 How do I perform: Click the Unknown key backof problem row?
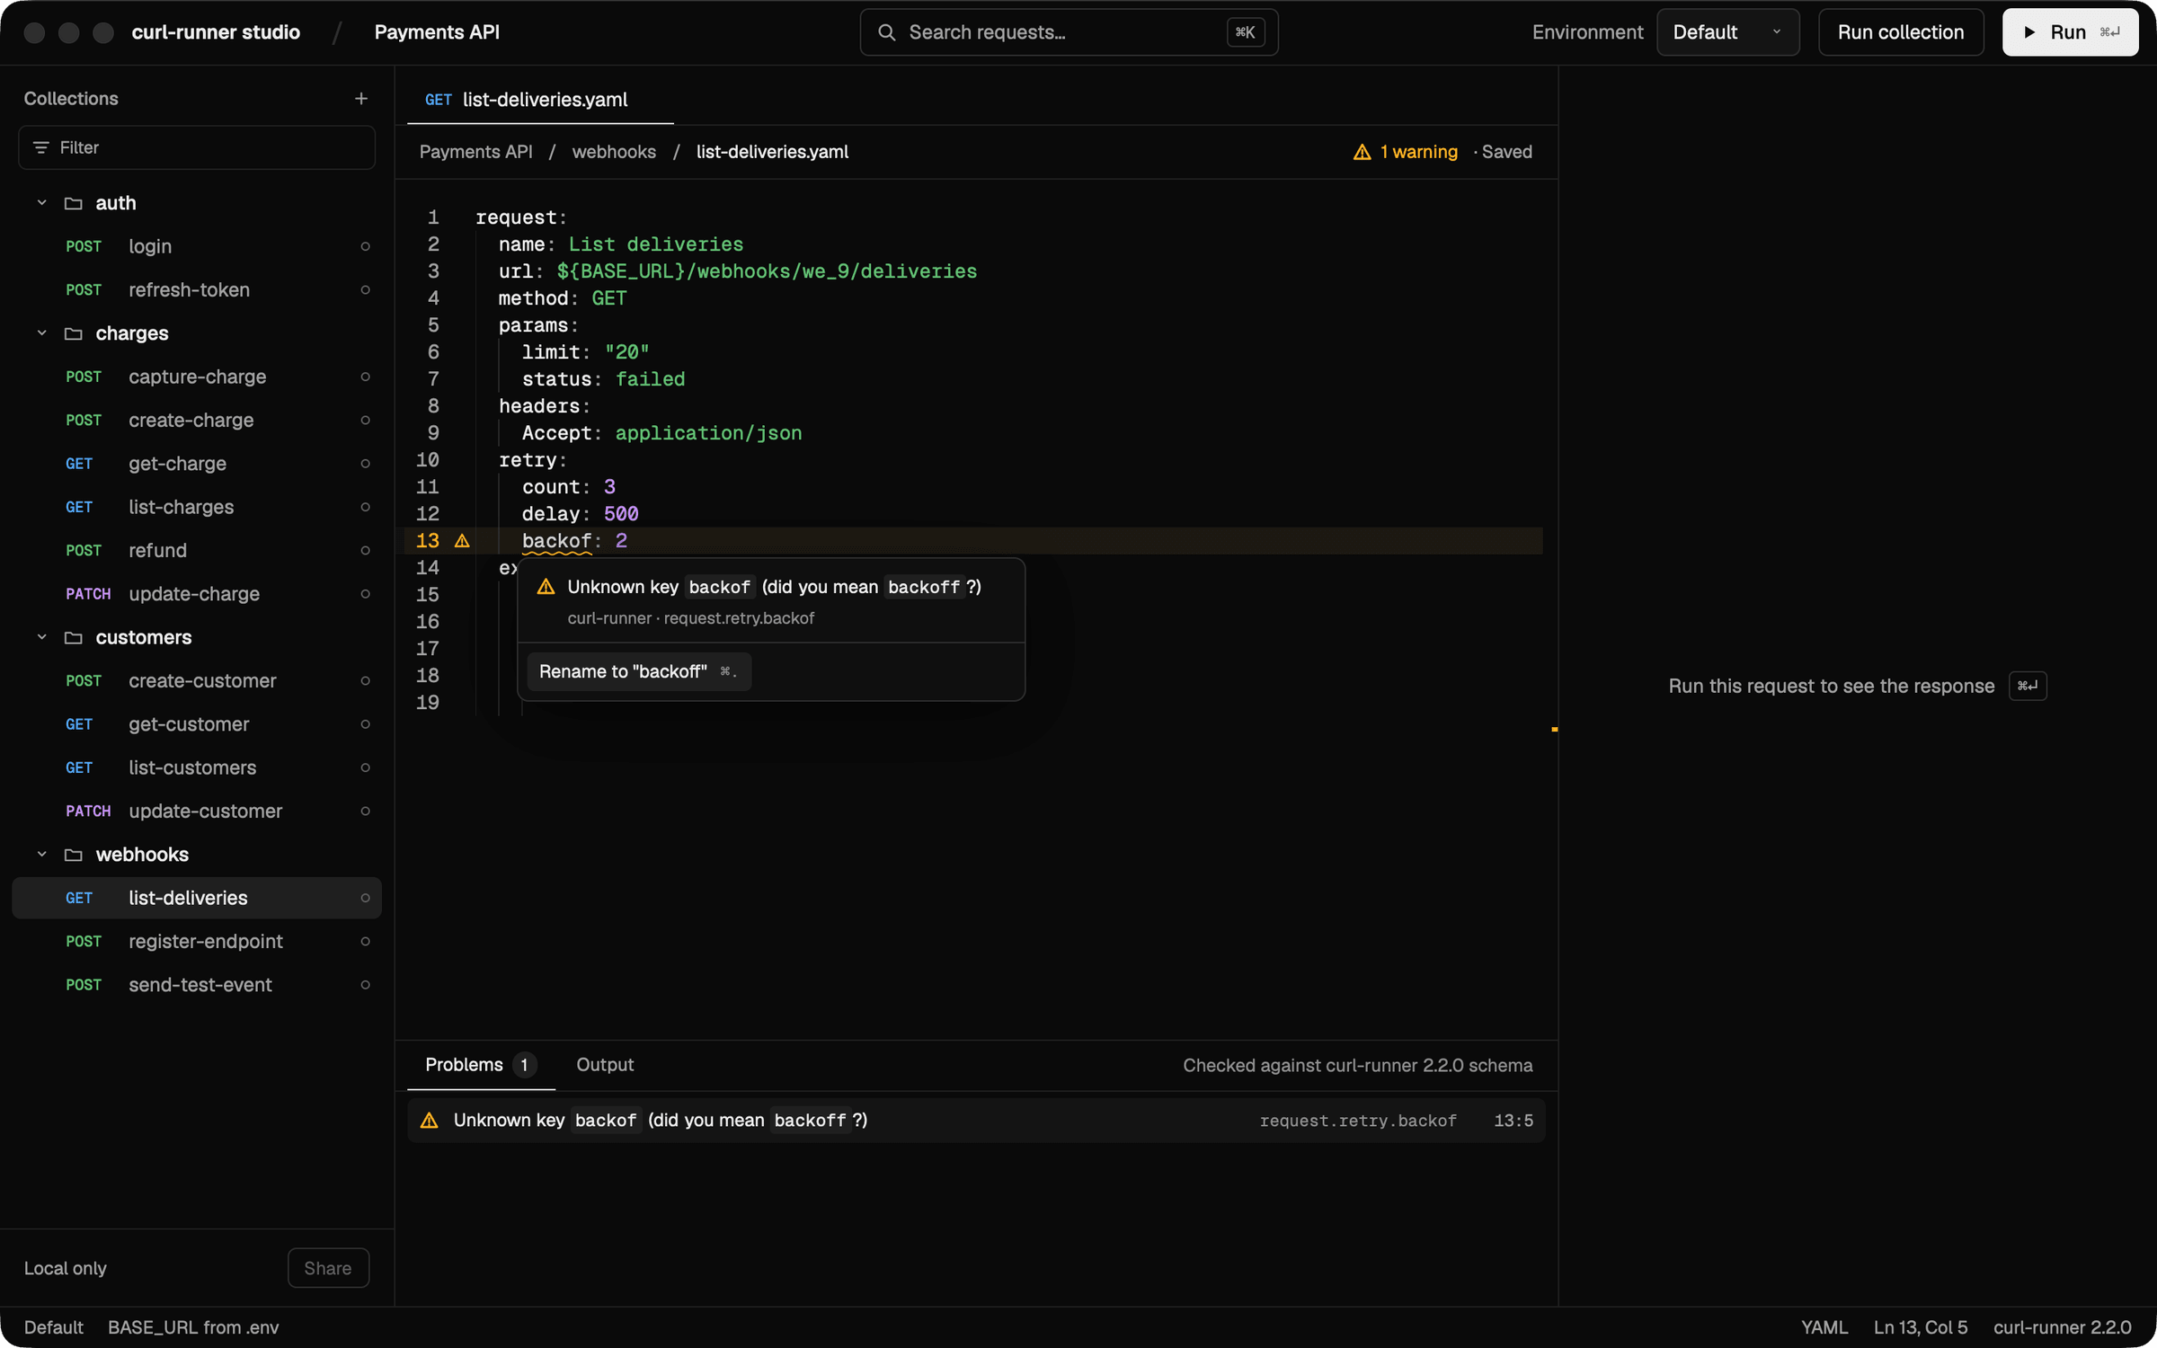976,1121
